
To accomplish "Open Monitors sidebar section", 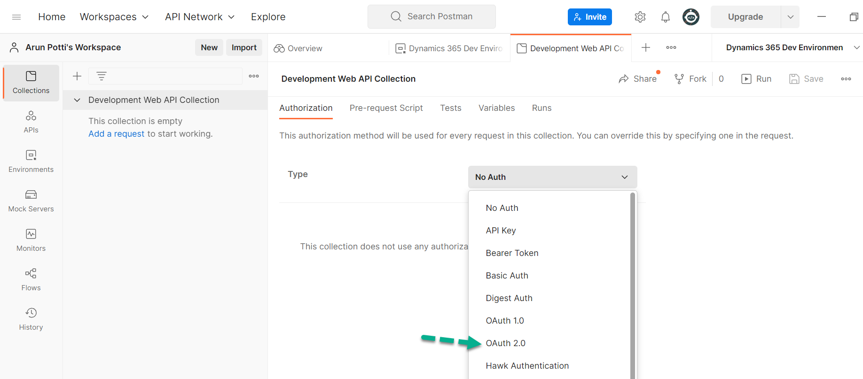I will [31, 240].
